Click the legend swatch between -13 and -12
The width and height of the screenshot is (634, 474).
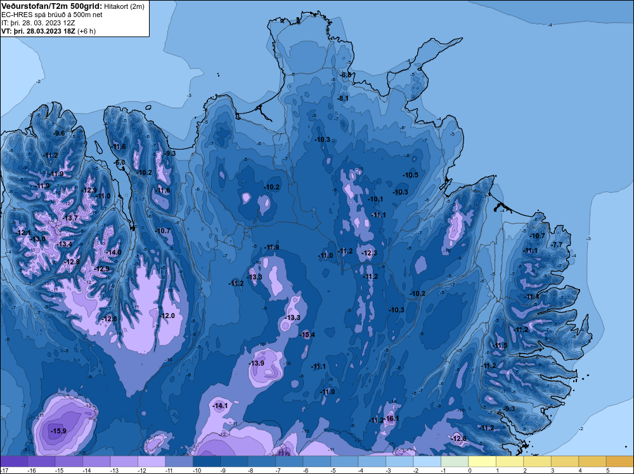point(124,461)
